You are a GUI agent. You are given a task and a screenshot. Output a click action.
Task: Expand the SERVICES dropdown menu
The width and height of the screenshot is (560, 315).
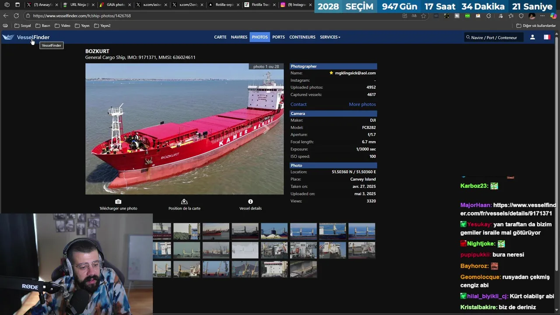point(330,37)
